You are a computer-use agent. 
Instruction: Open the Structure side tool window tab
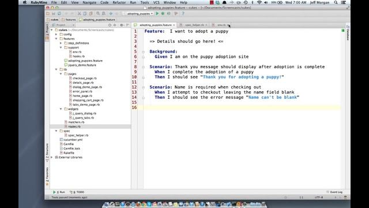tap(47, 152)
